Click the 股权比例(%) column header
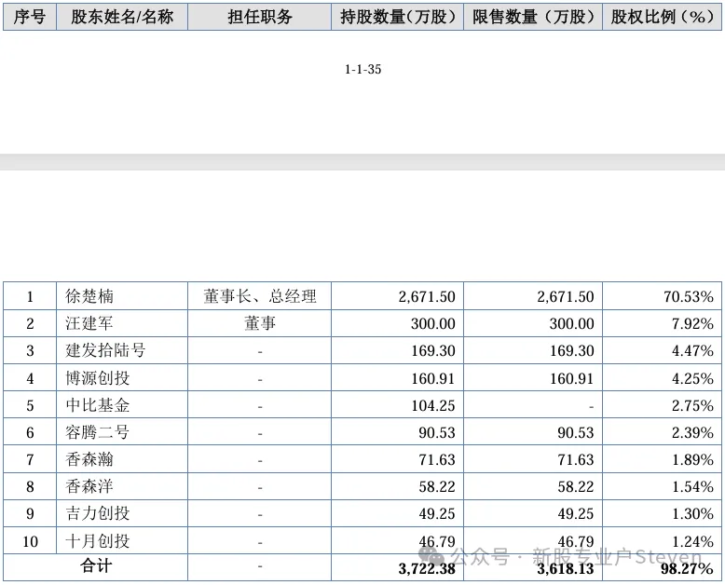 [663, 17]
